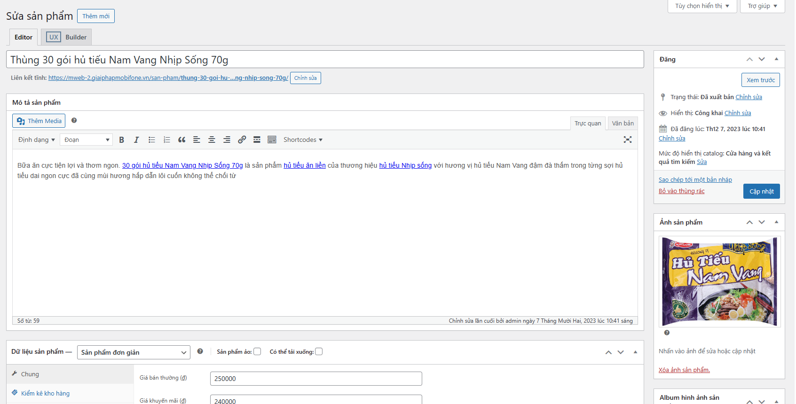Click Sao chép tới một bản nháp link
796x404 pixels.
[695, 179]
